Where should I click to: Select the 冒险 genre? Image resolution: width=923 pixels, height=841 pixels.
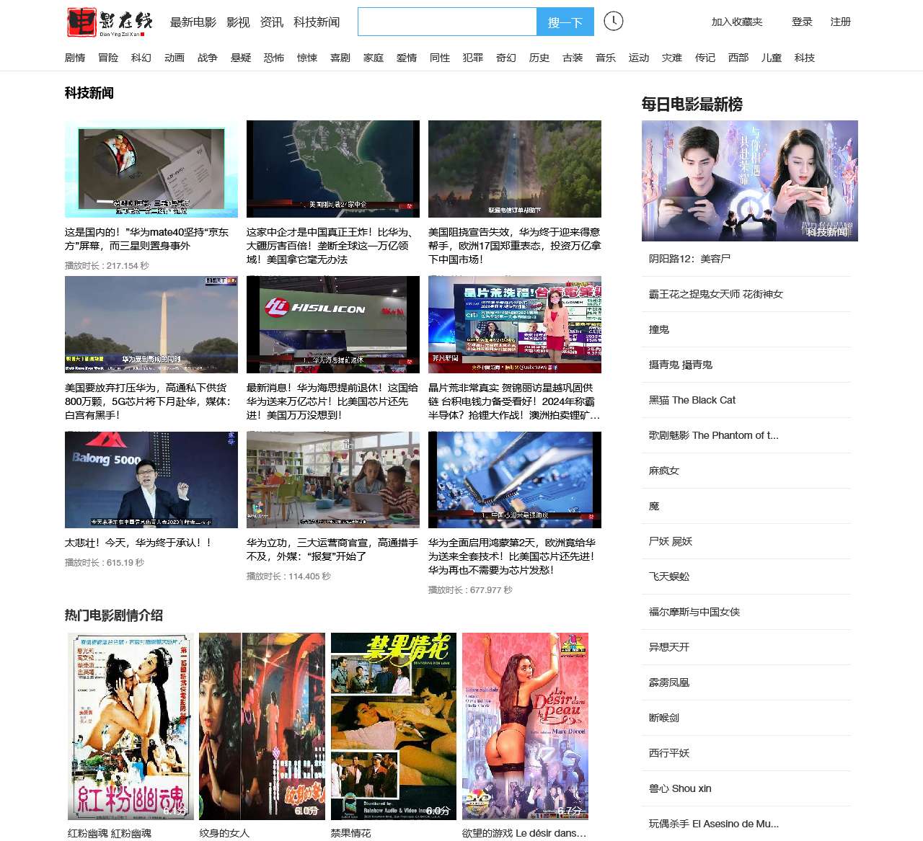[108, 58]
